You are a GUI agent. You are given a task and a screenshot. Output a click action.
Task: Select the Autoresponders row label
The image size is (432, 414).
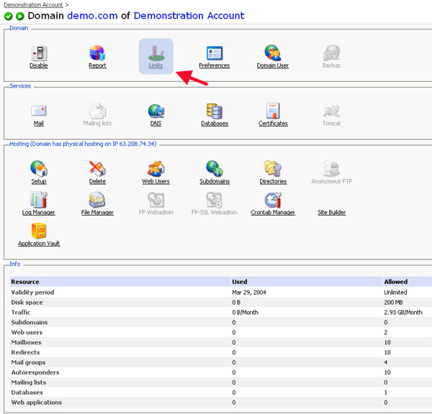tap(35, 372)
